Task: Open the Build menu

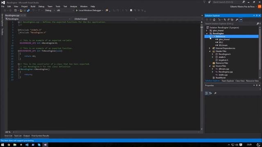Action: [x=33, y=7]
